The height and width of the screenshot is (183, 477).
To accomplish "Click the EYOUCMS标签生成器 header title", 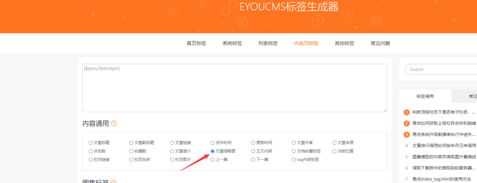I will (x=289, y=7).
